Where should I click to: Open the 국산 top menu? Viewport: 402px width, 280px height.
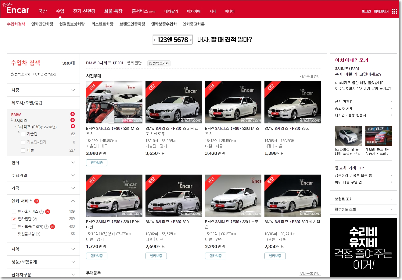43,11
